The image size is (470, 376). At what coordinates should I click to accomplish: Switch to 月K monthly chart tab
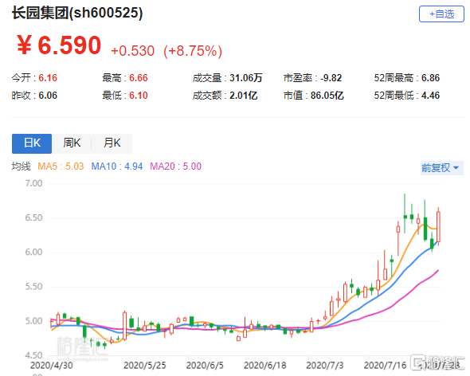pyautogui.click(x=112, y=143)
